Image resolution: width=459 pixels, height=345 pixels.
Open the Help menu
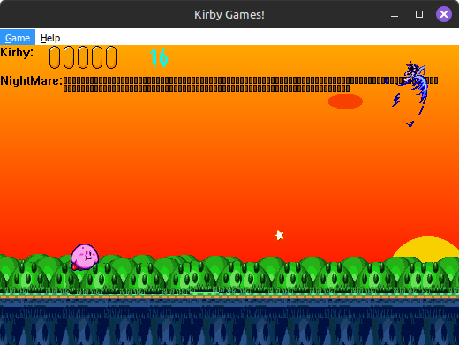point(50,38)
